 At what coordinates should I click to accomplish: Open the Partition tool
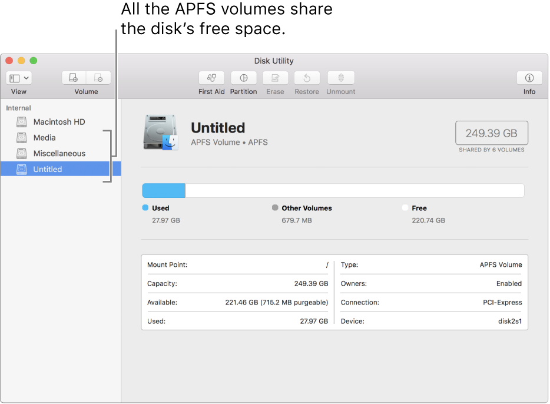243,78
